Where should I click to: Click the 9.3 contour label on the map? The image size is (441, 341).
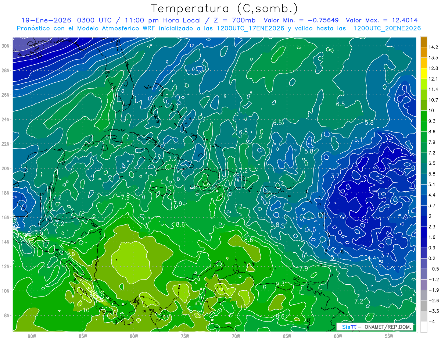(x=280, y=284)
